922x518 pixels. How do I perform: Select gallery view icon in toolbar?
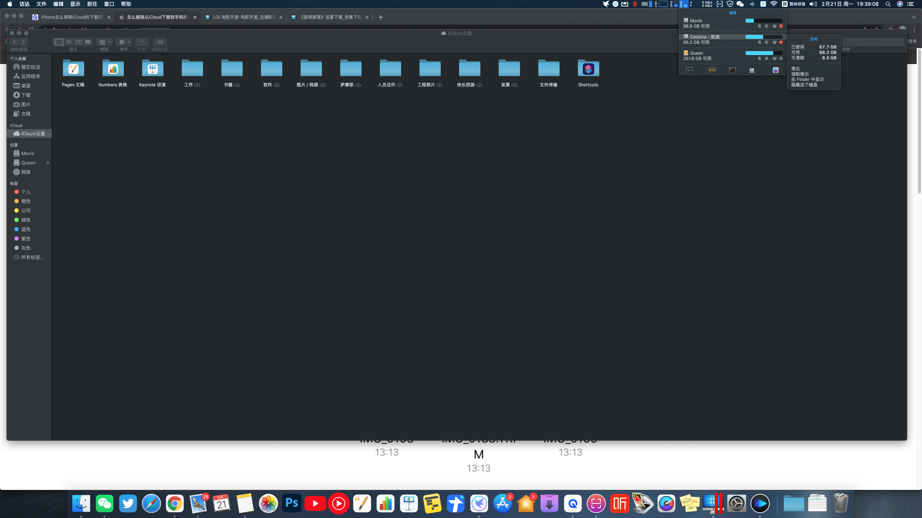pos(88,42)
